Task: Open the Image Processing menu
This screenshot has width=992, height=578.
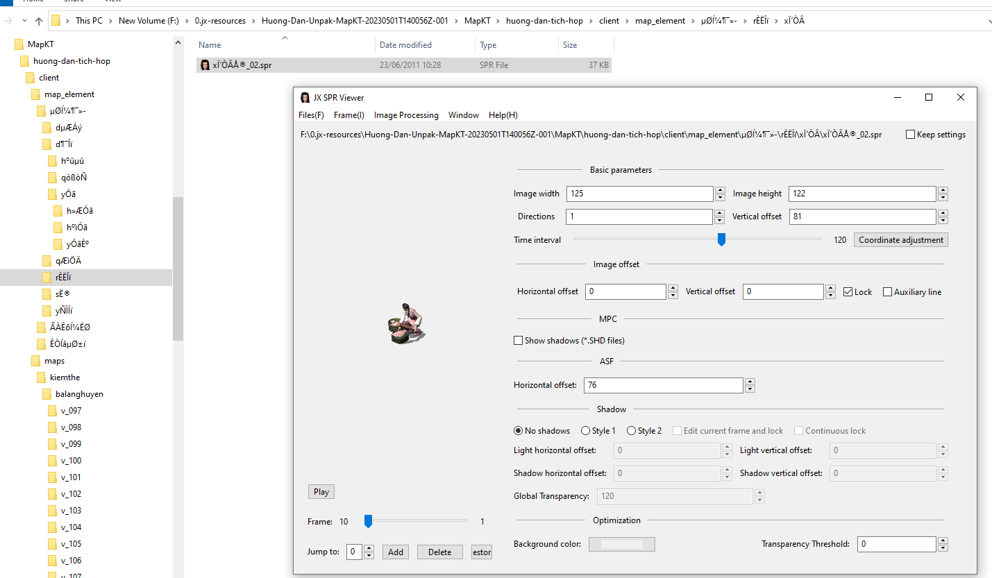Action: (x=406, y=114)
